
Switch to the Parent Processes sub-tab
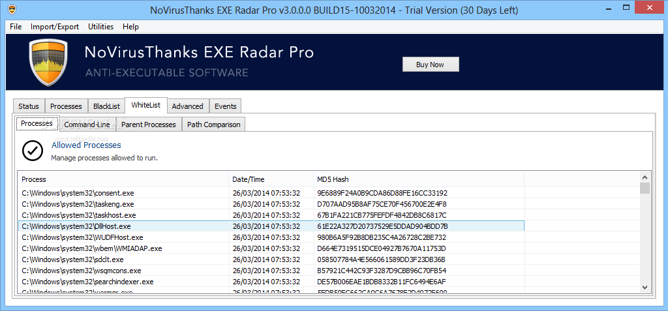tap(148, 125)
